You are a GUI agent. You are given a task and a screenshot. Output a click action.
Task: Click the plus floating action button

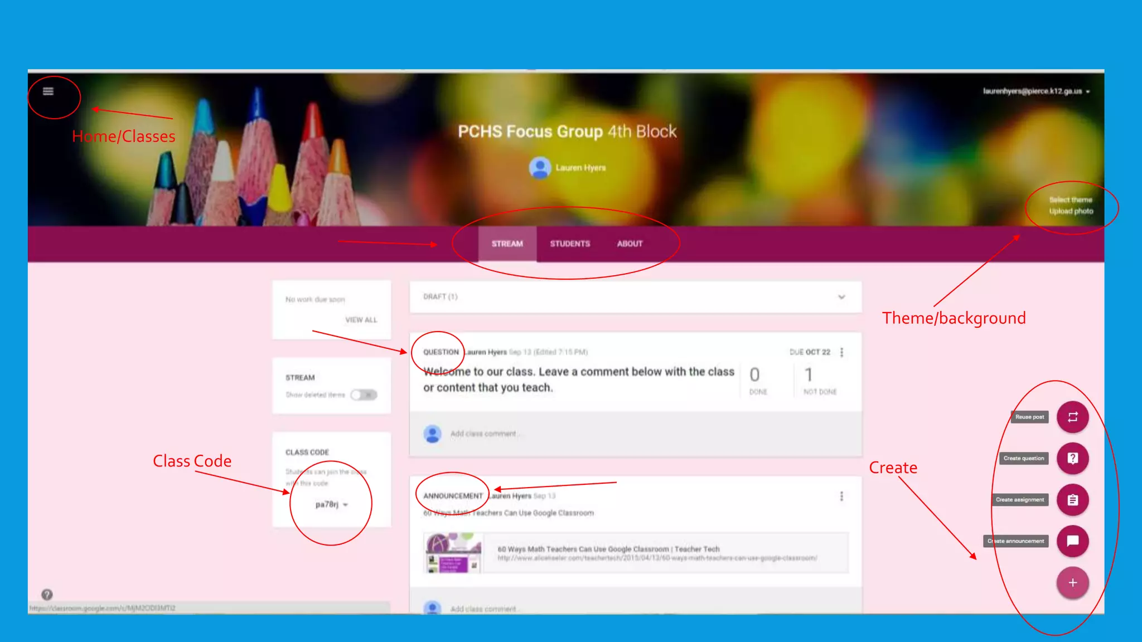coord(1072,583)
